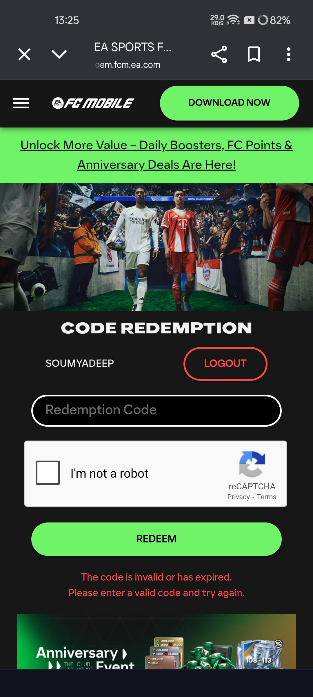The image size is (313, 697).
Task: Open the hamburger navigation menu
Action: point(21,103)
